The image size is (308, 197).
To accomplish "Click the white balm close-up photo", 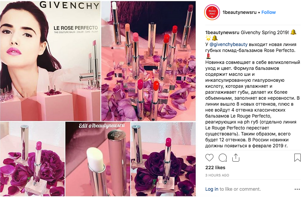I will [x=98, y=159].
